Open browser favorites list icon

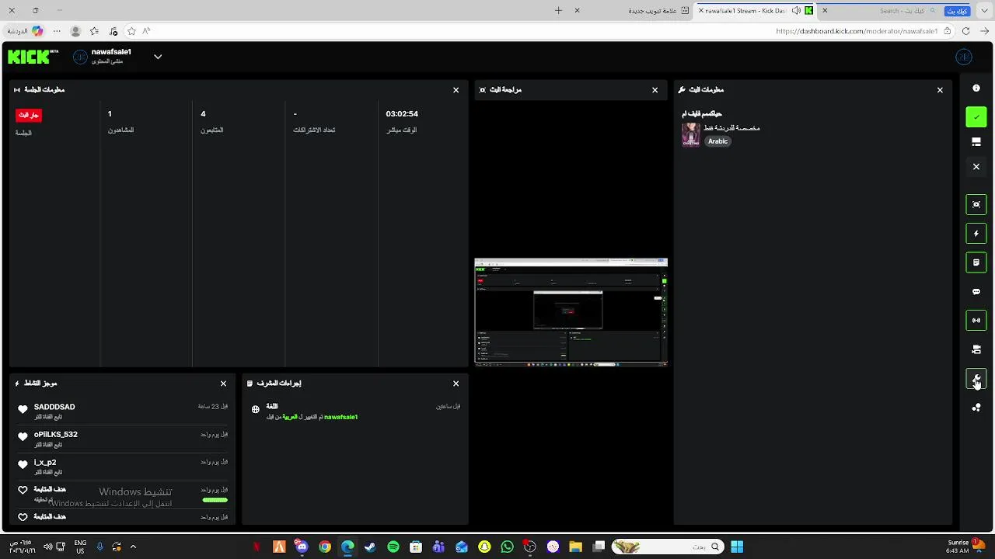point(94,31)
